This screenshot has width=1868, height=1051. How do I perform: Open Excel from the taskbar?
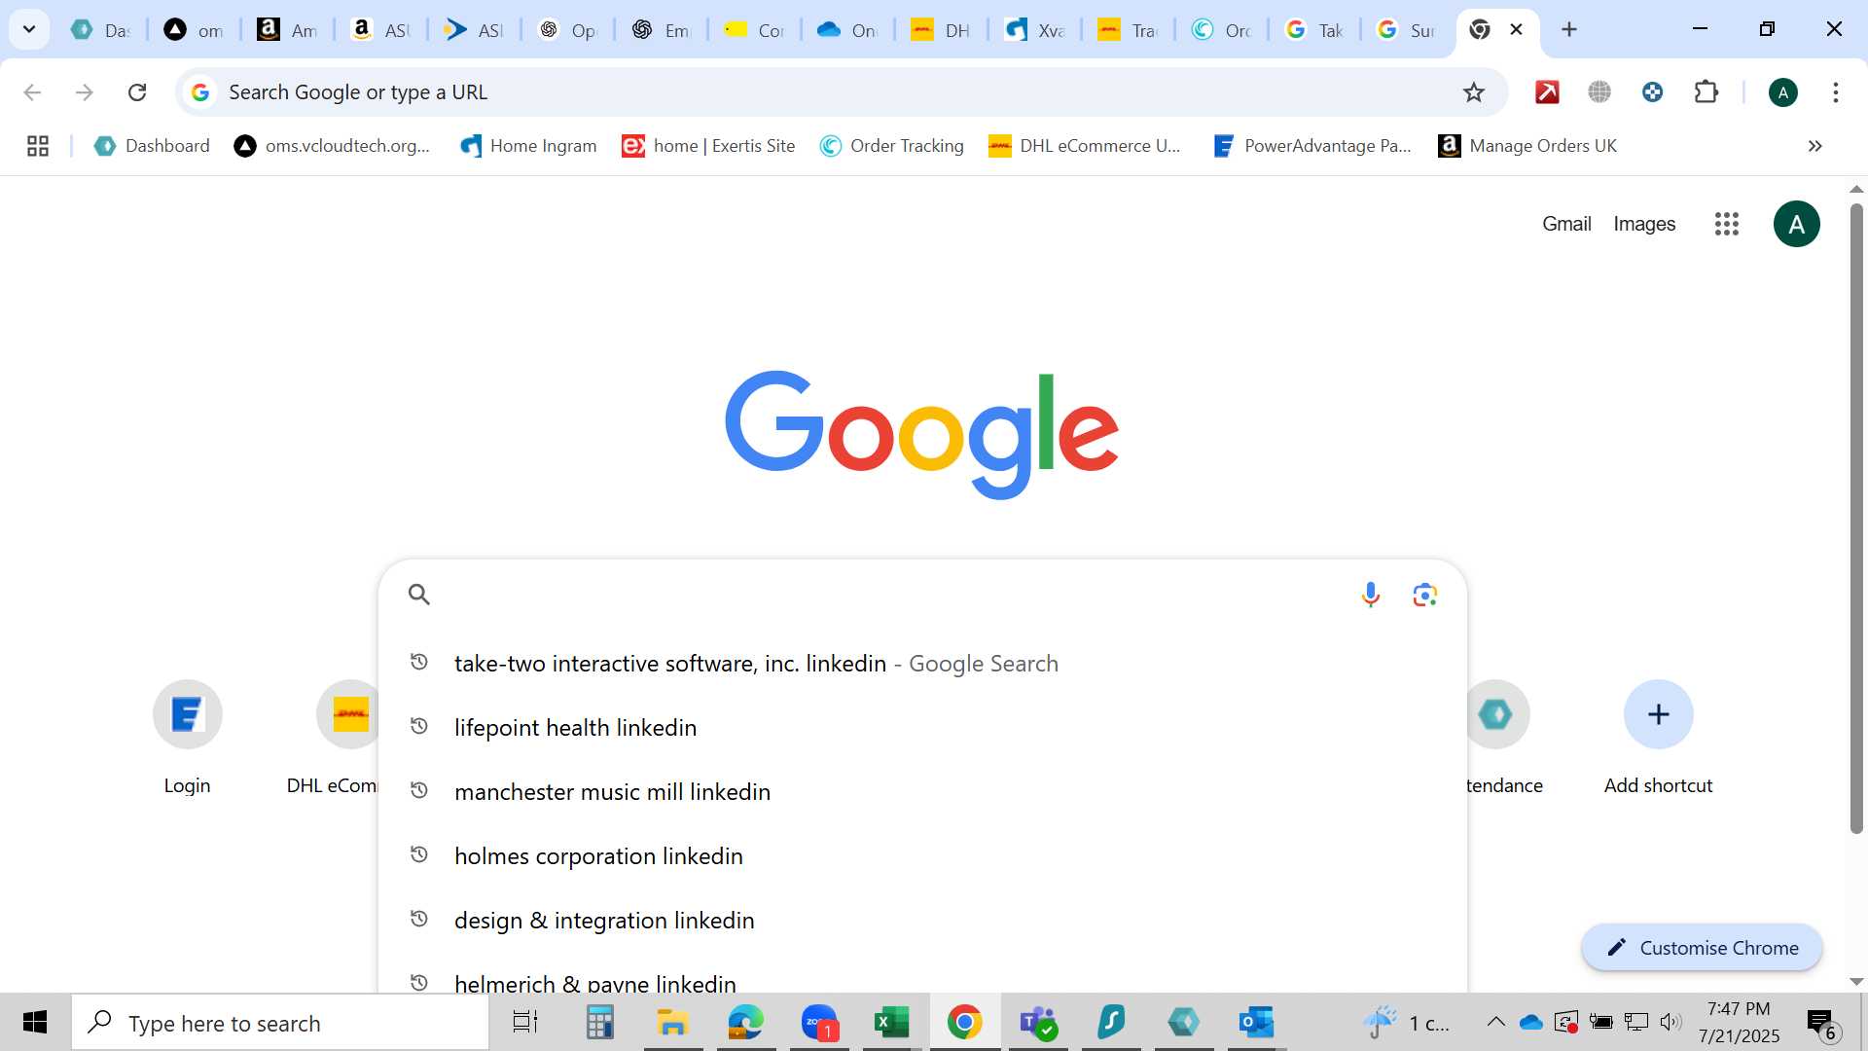tap(891, 1023)
